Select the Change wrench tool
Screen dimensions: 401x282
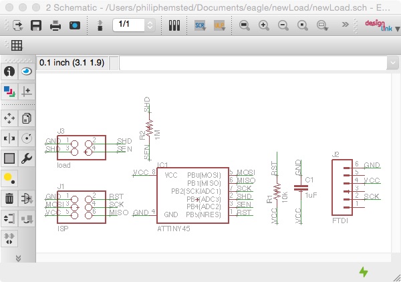tap(27, 158)
